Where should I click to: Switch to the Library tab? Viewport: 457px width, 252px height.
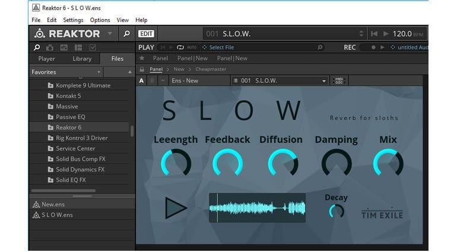[x=82, y=59]
